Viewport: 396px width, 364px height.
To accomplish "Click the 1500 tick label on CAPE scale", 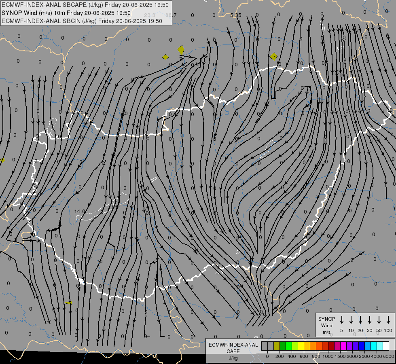I will tap(340, 356).
